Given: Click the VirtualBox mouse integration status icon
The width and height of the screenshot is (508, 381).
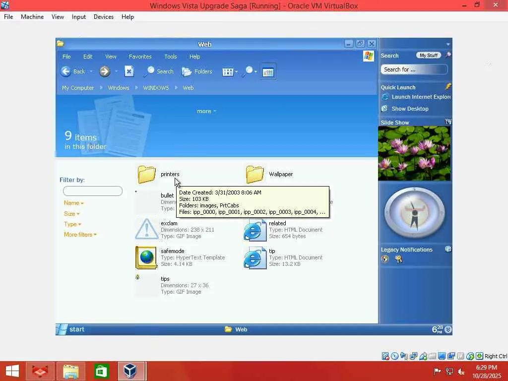Looking at the screenshot, I should click(x=470, y=356).
